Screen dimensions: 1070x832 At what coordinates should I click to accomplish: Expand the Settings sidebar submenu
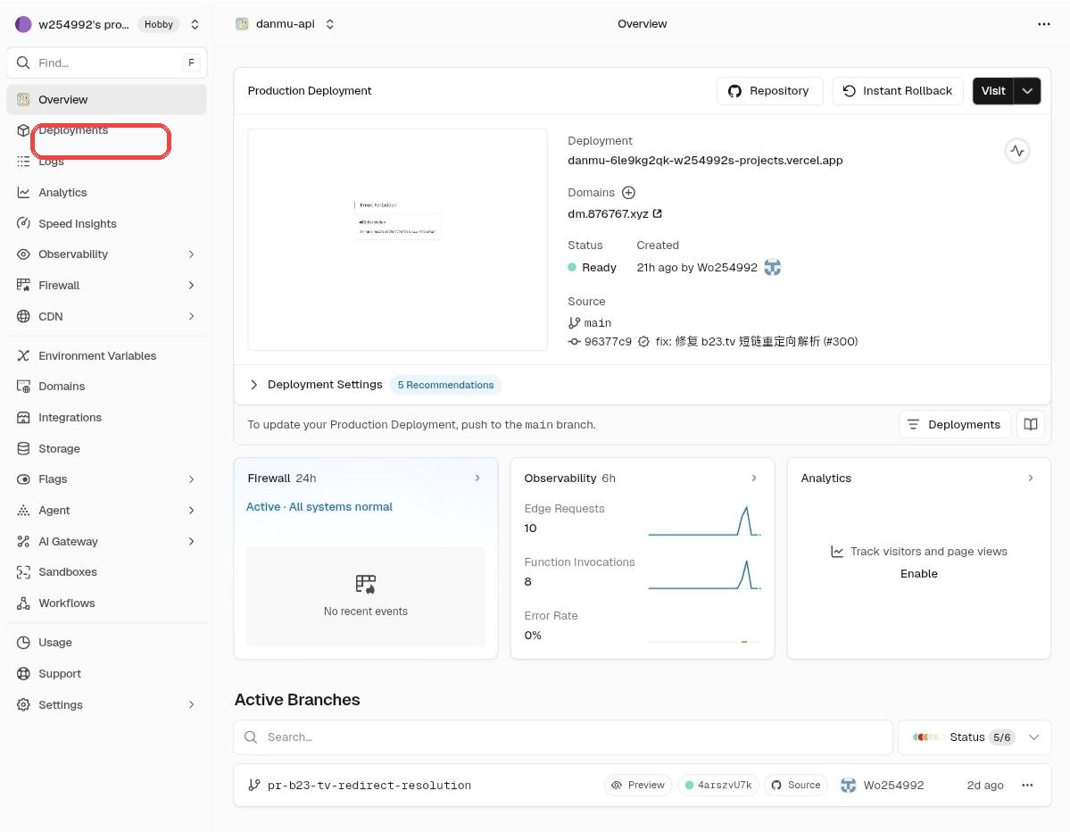191,704
